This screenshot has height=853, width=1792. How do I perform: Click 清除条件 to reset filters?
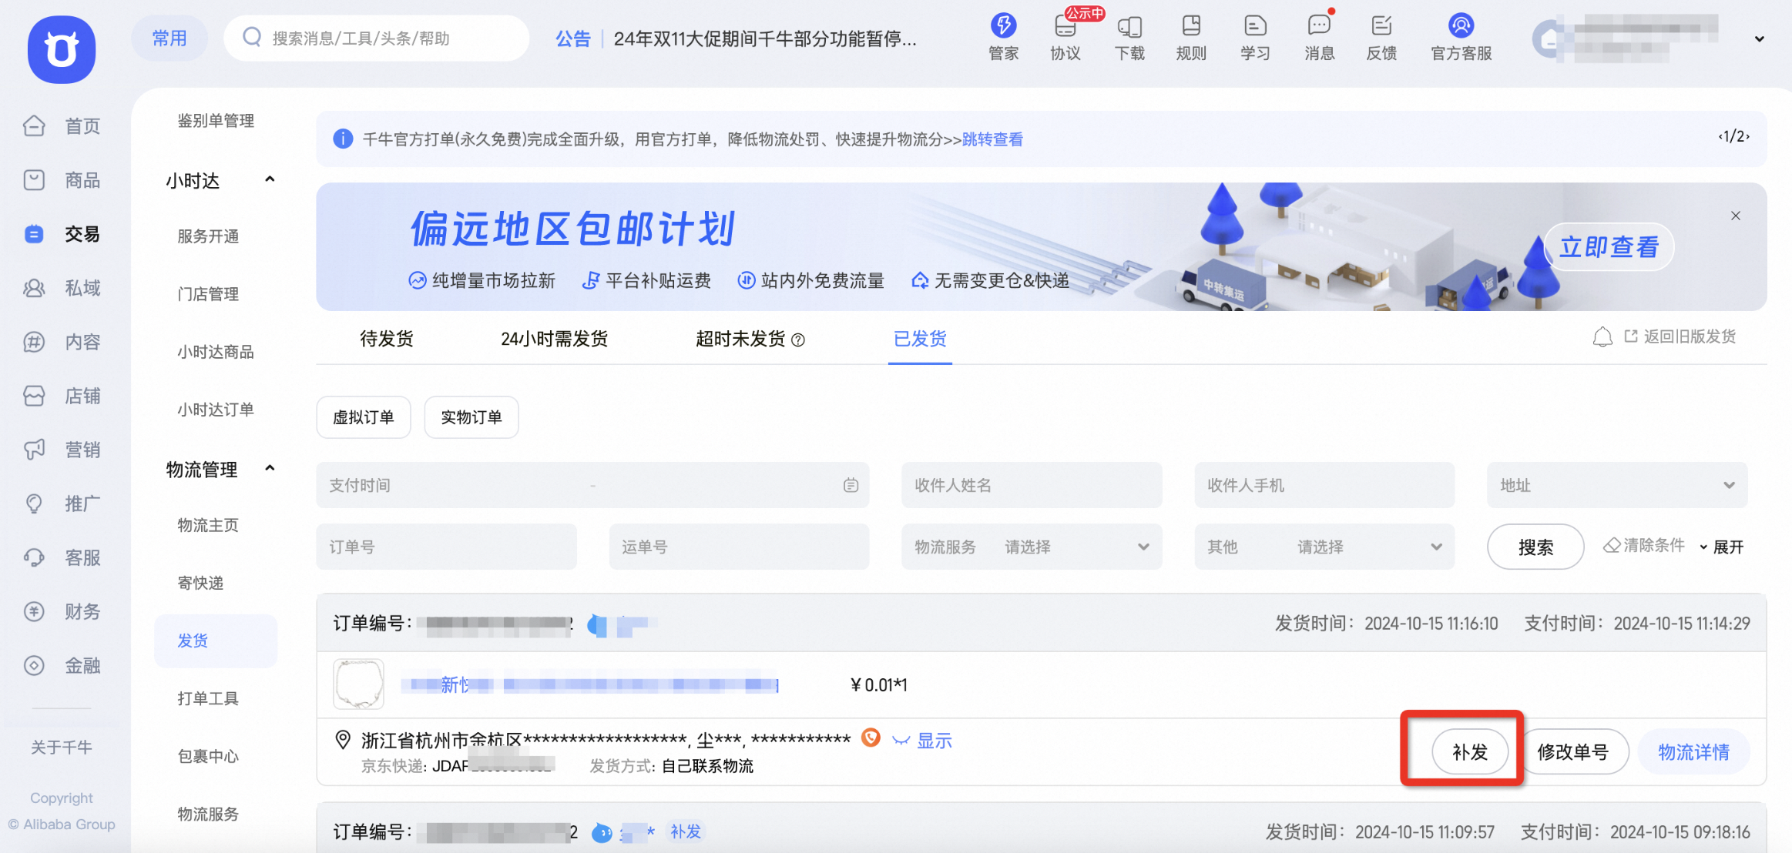(x=1644, y=546)
